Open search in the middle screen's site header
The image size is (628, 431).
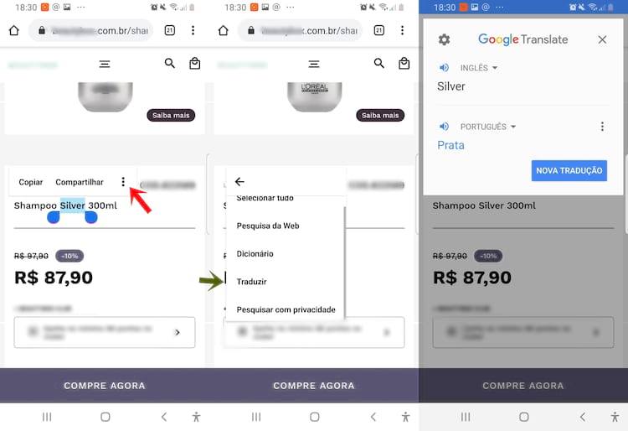378,64
